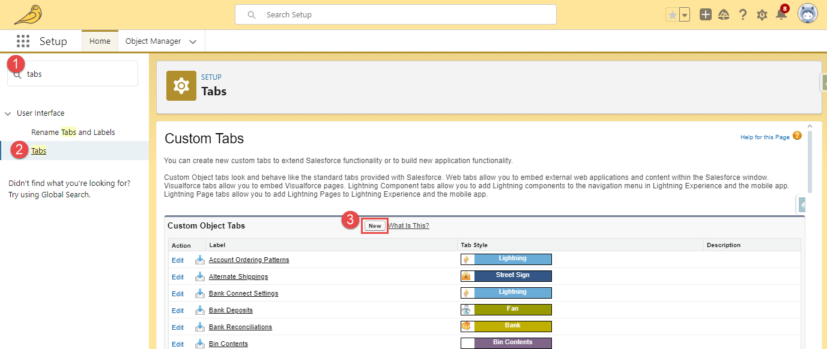The image size is (827, 349).
Task: Select Tabs in the setup tree
Action: (x=38, y=151)
